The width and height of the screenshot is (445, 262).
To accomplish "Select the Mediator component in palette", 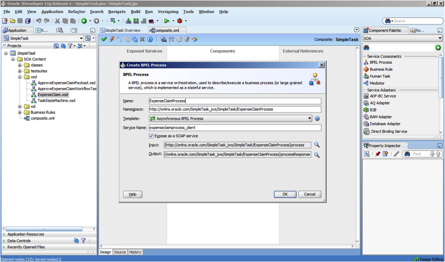I will tap(377, 83).
